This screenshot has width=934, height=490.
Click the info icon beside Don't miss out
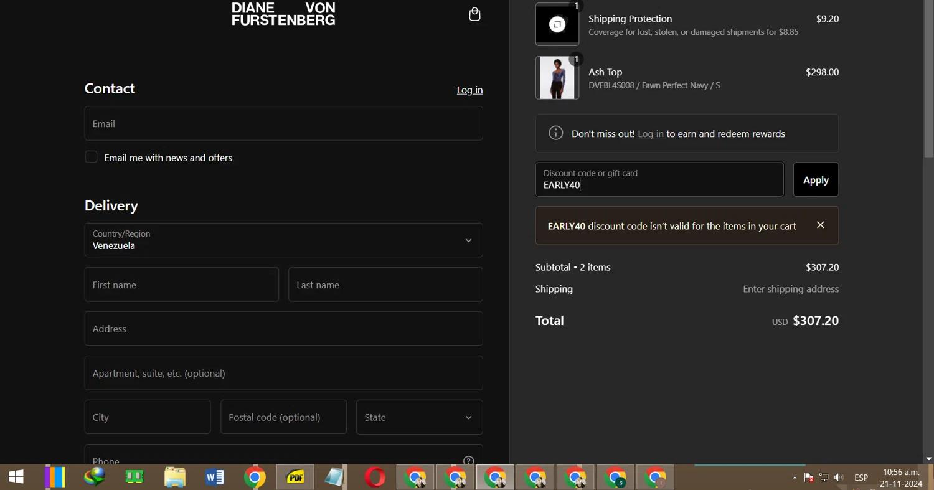(x=556, y=133)
